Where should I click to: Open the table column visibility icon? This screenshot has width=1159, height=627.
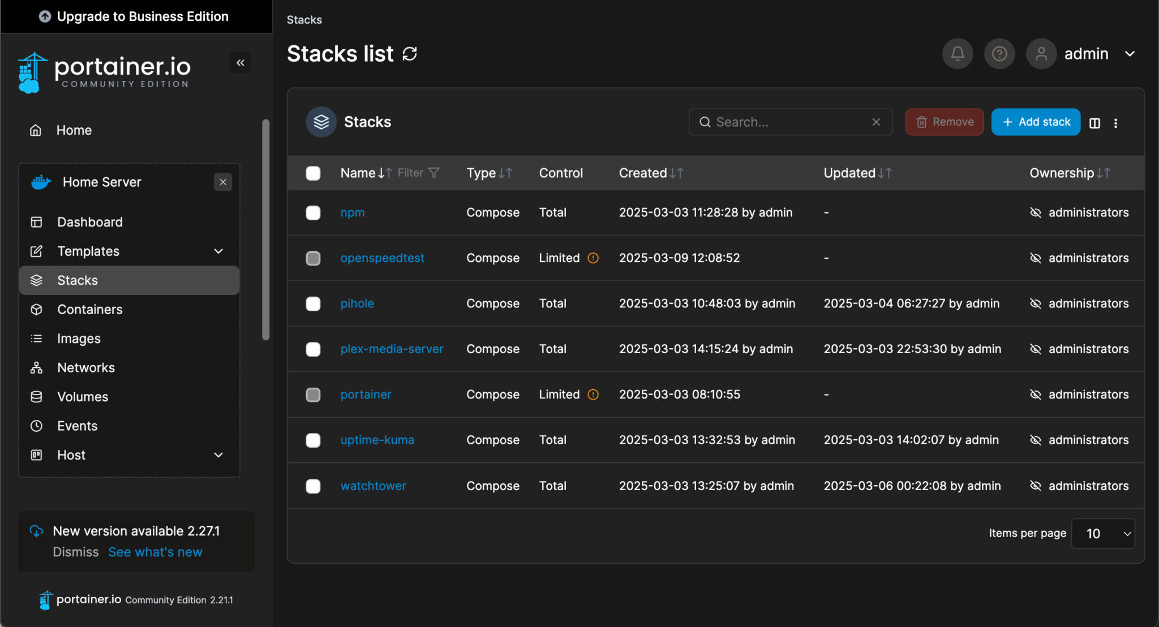tap(1094, 123)
